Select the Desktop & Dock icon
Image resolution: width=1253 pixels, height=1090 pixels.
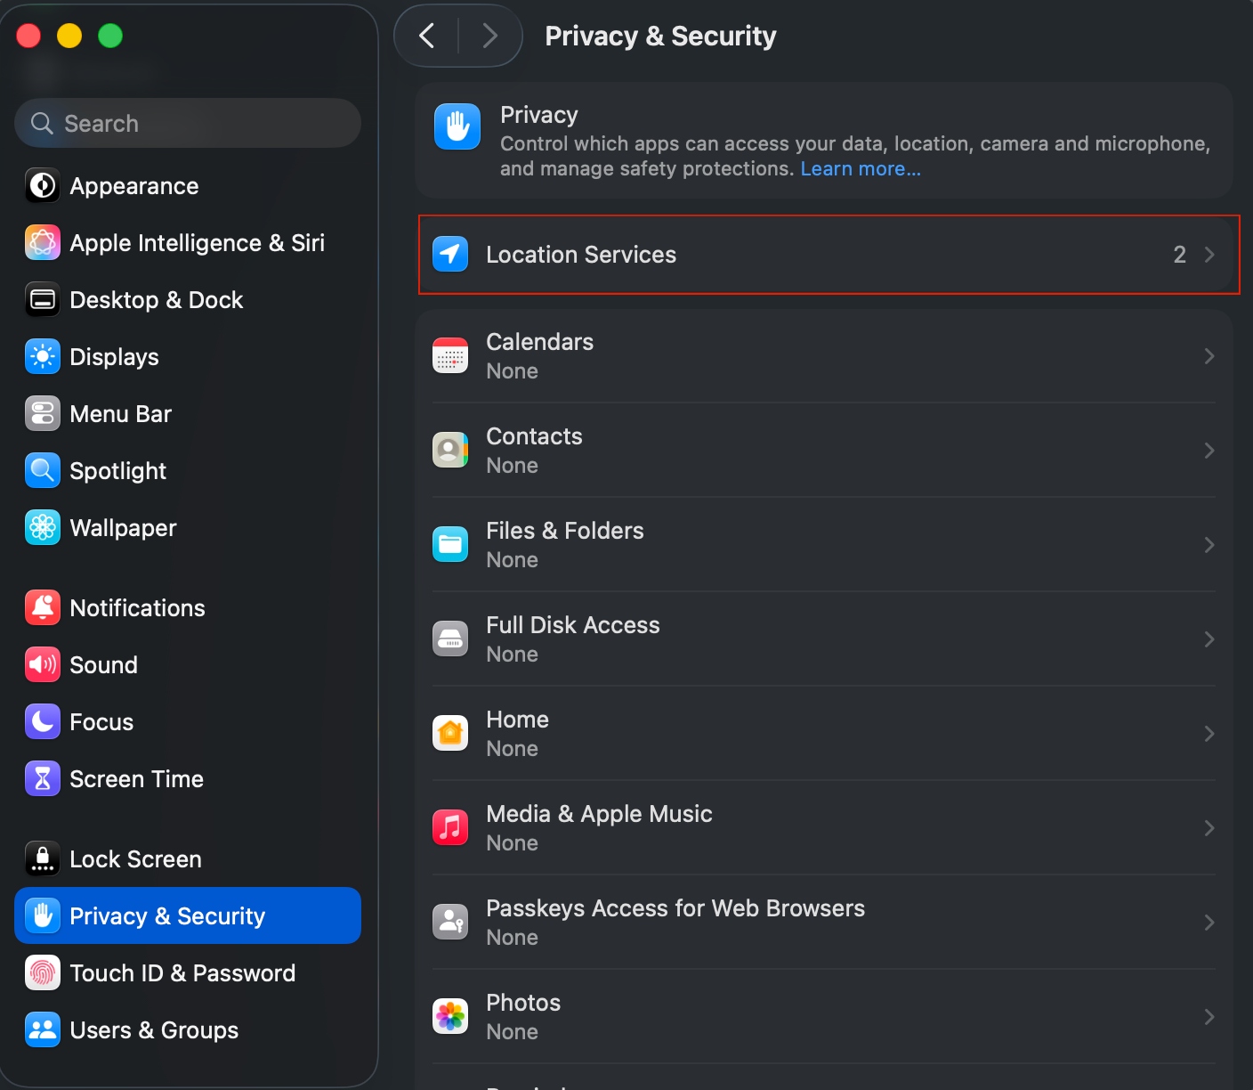[x=43, y=300]
